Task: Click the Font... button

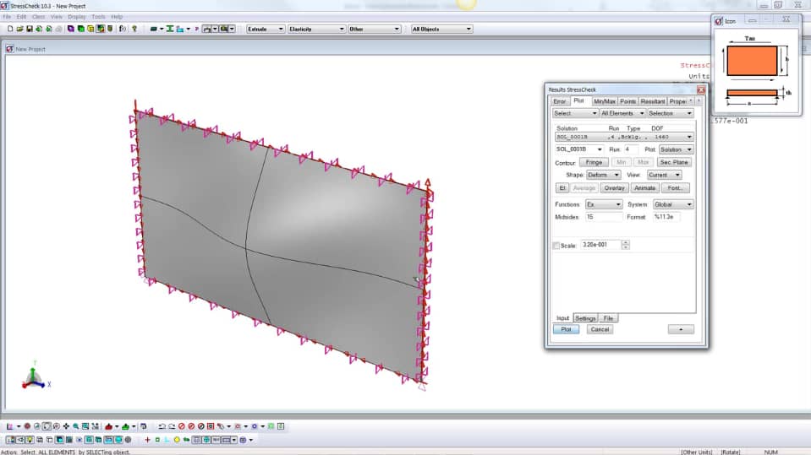Action: [x=676, y=188]
